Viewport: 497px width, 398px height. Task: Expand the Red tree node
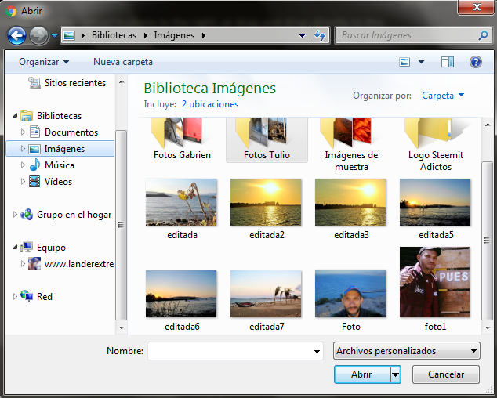[15, 297]
